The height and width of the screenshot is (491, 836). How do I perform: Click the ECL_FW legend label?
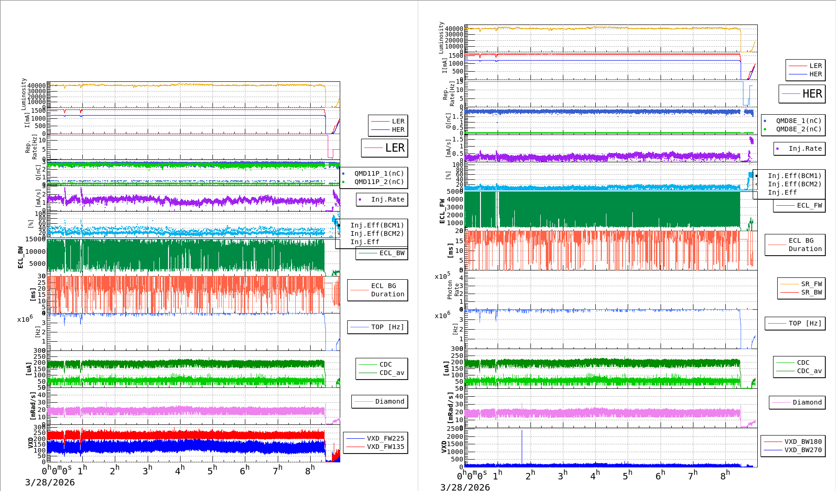[x=809, y=205]
